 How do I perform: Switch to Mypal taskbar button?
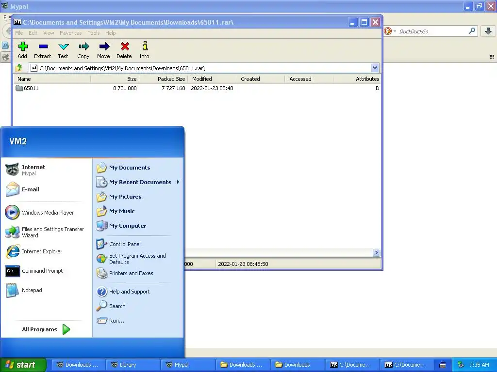click(188, 365)
